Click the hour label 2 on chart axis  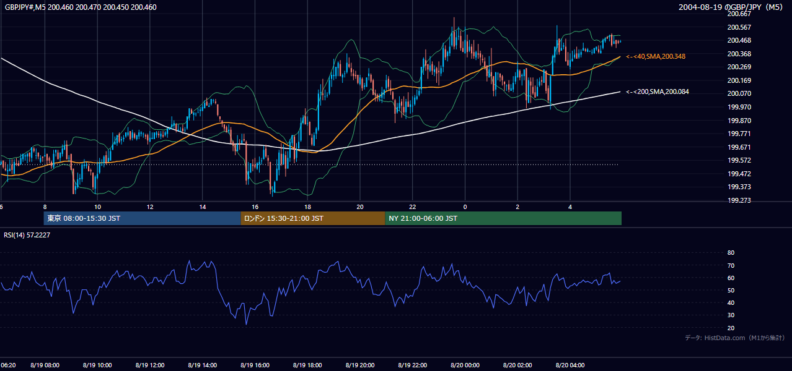pos(517,207)
